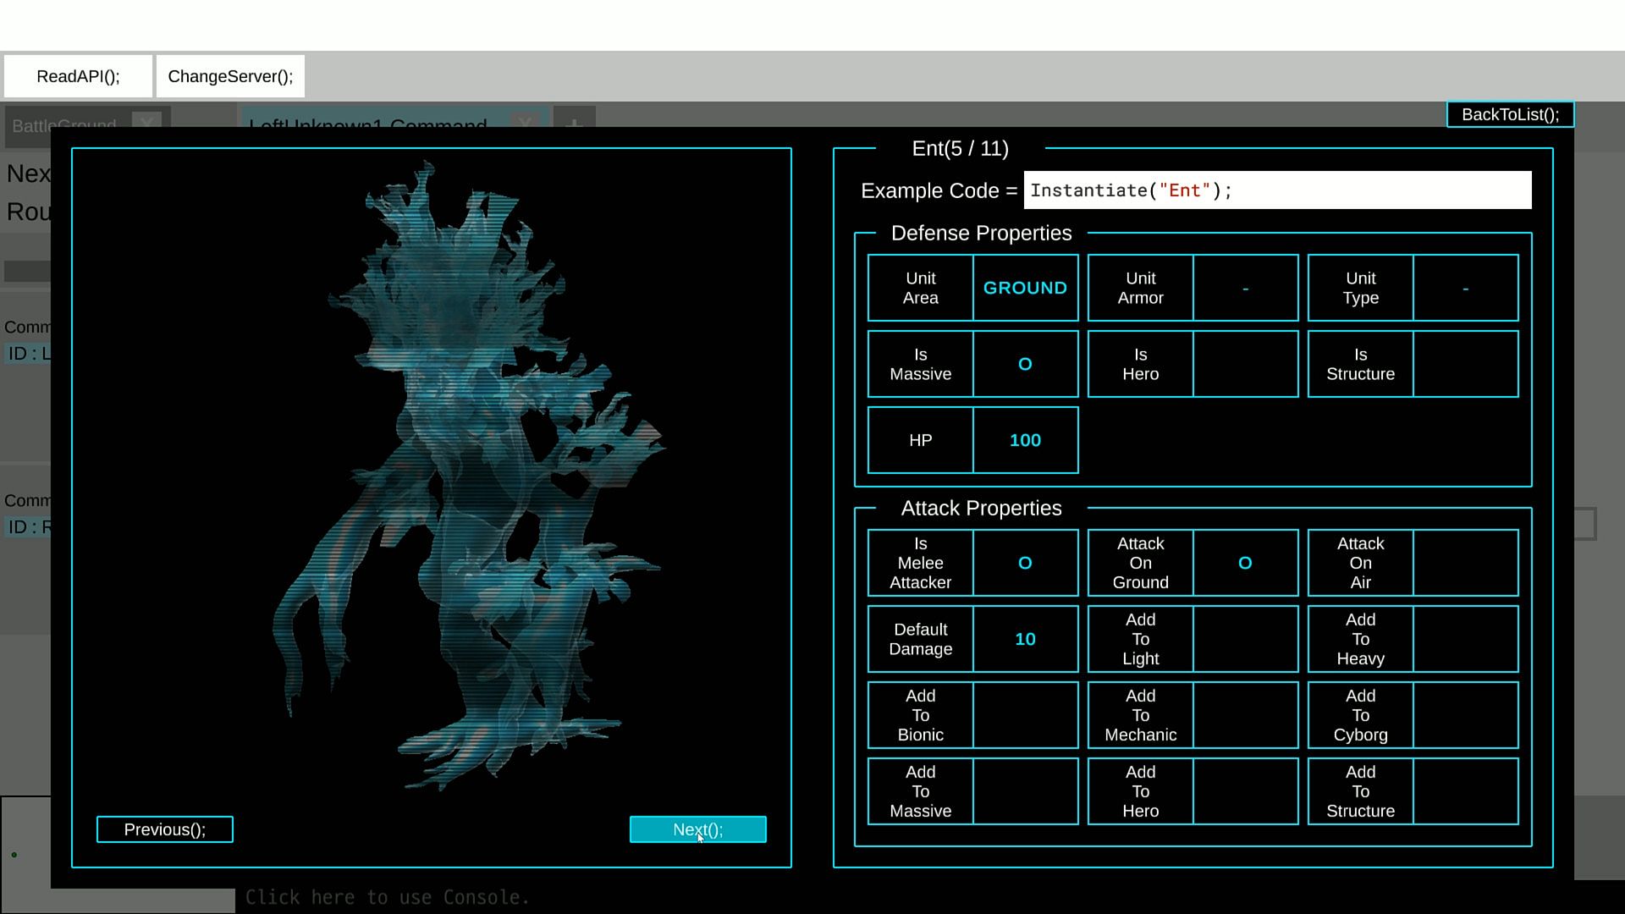
Task: Toggle the Is Melee Attacker circle indicator
Action: (1025, 563)
